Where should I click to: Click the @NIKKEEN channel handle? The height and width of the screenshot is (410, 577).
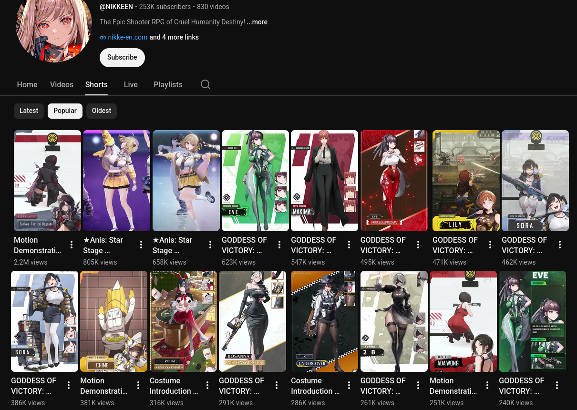point(116,7)
